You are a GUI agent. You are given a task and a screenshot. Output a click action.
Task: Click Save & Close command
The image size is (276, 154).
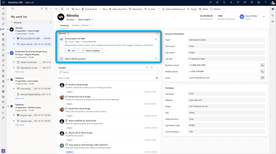click(x=89, y=9)
